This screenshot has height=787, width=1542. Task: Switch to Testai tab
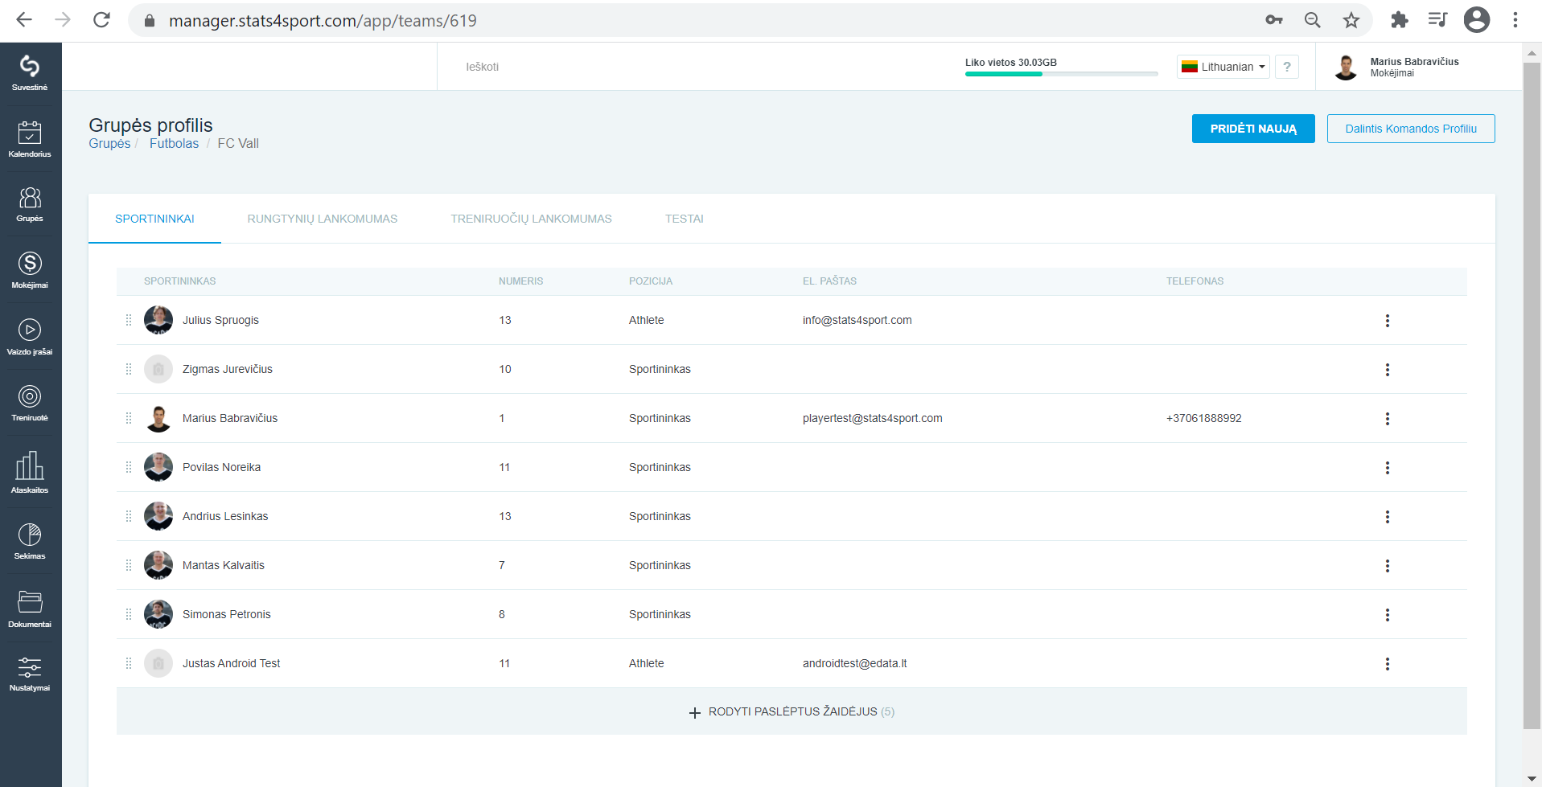[684, 219]
